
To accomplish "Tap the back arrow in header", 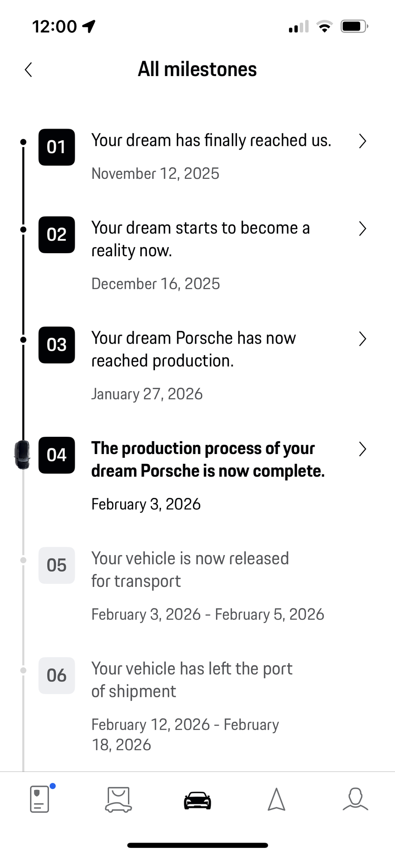I will [x=29, y=70].
